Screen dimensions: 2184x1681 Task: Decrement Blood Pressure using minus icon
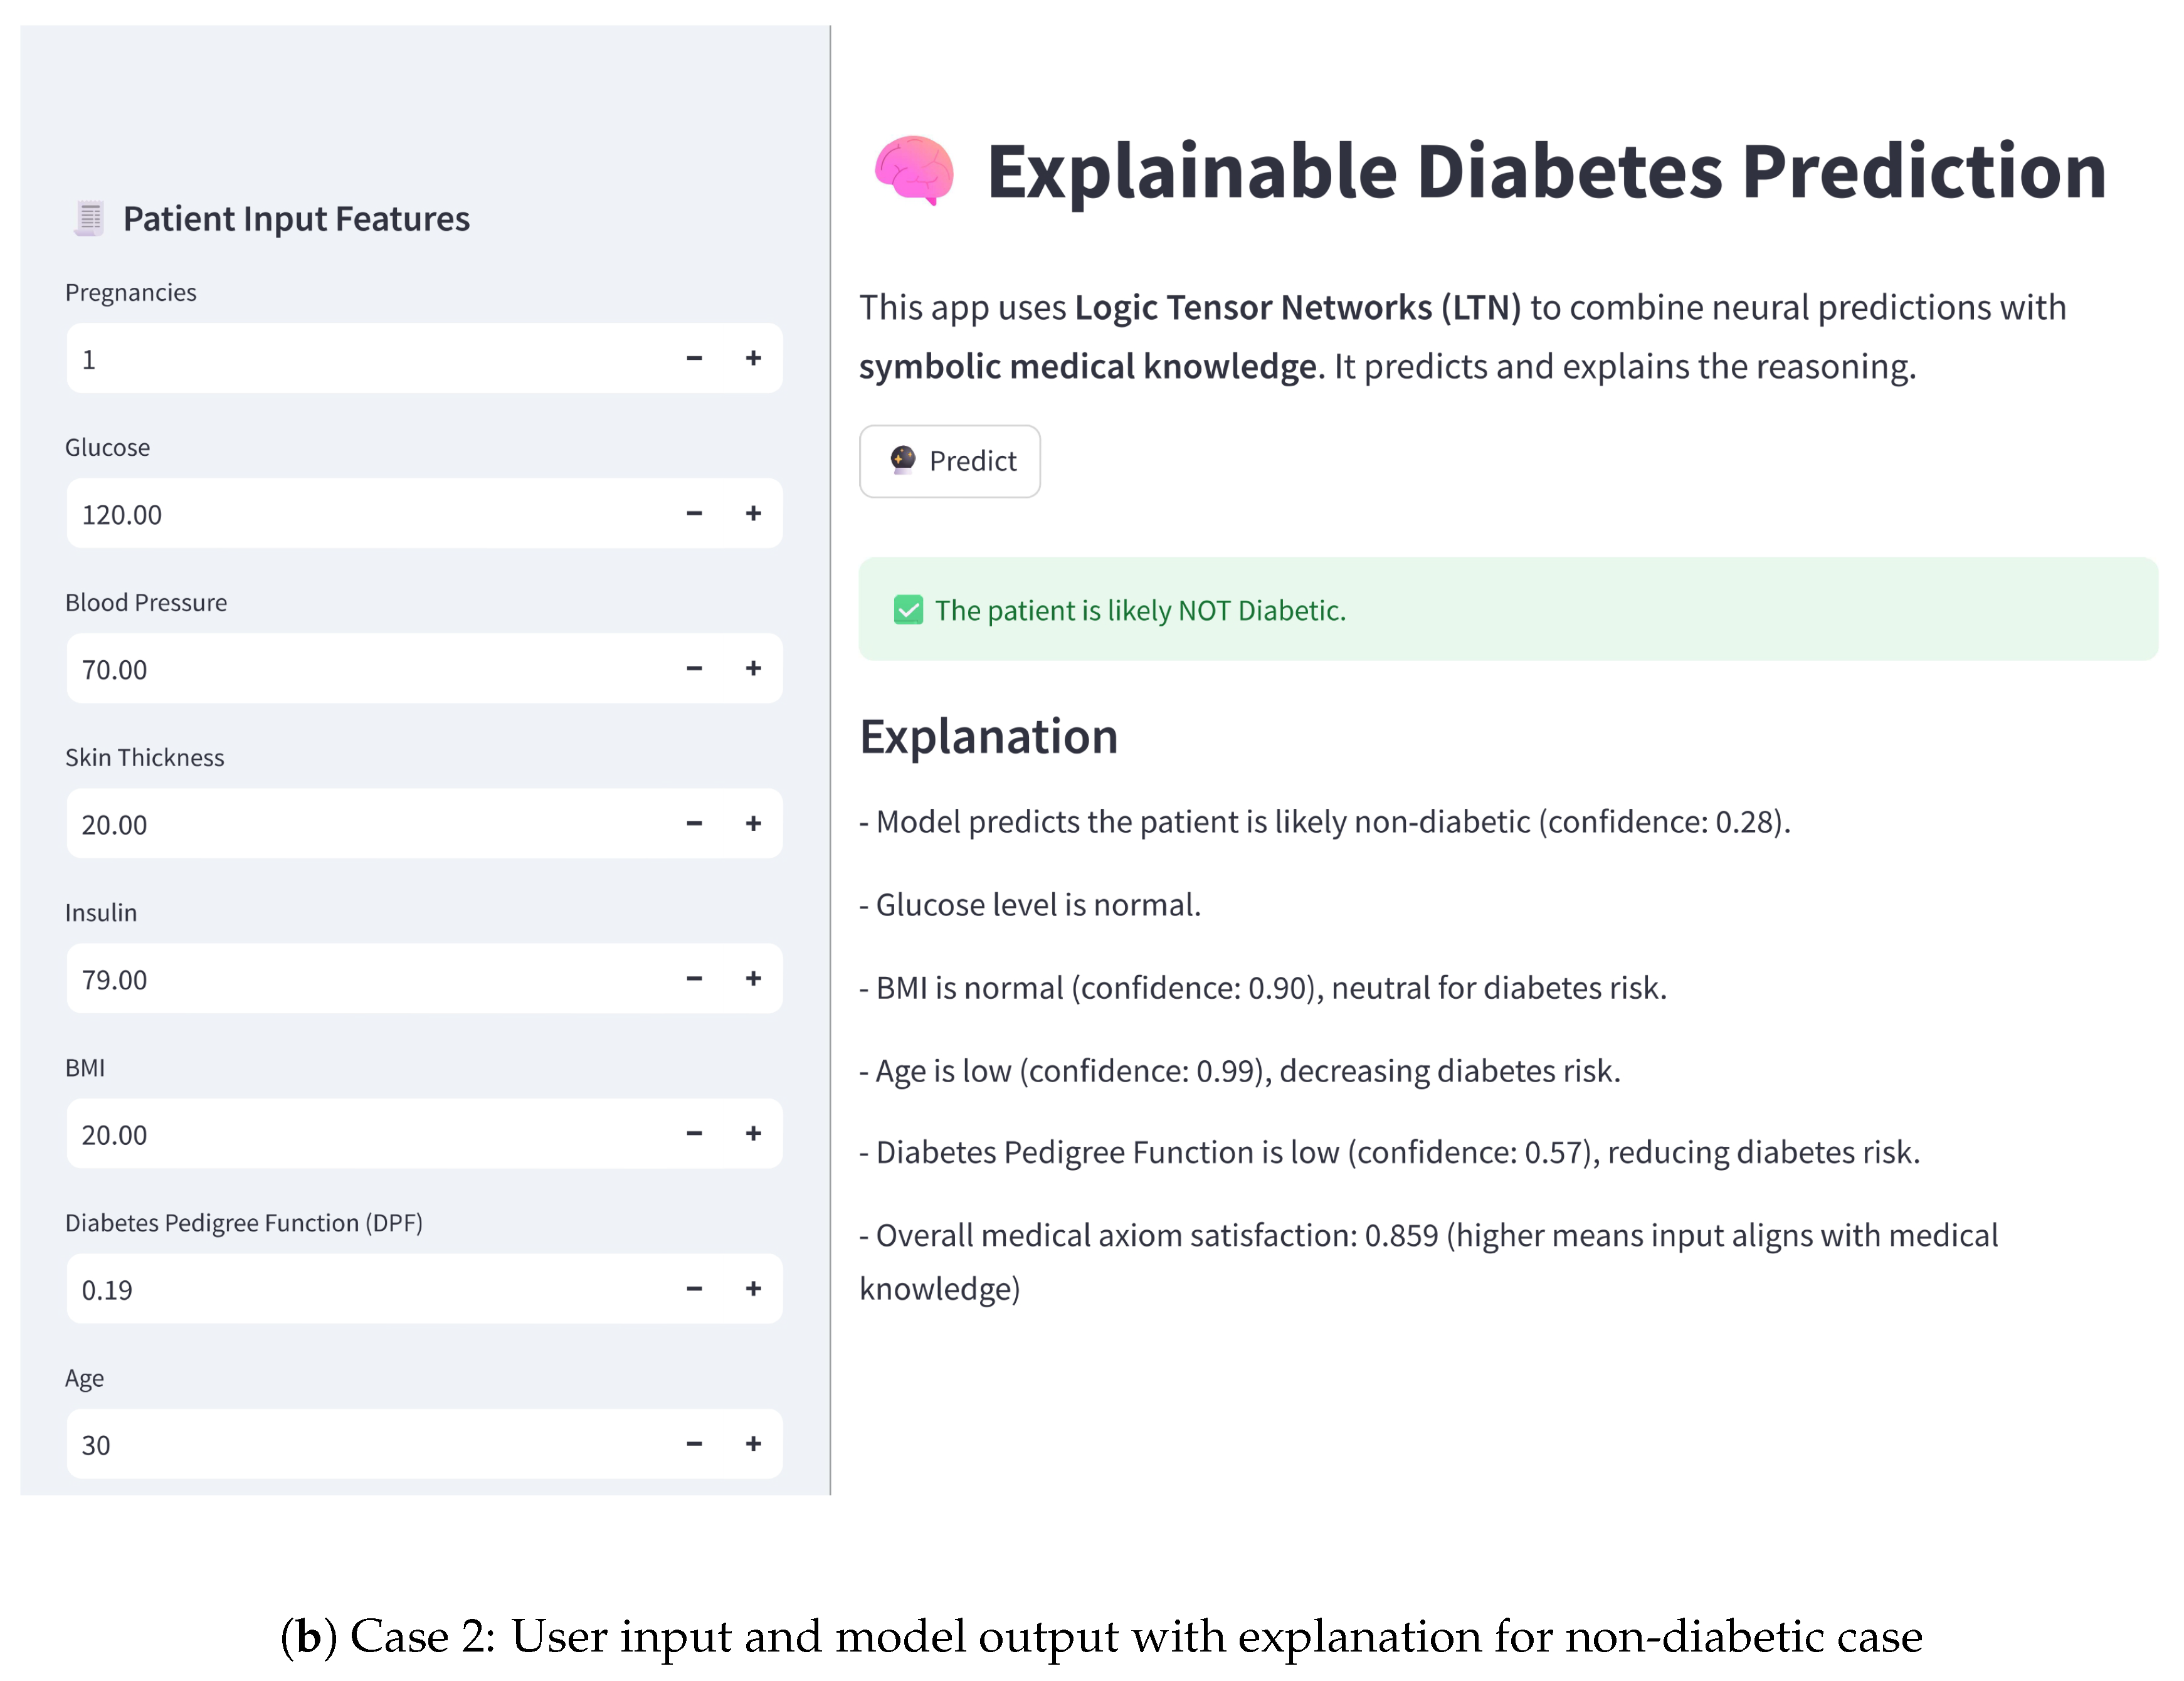tap(694, 668)
